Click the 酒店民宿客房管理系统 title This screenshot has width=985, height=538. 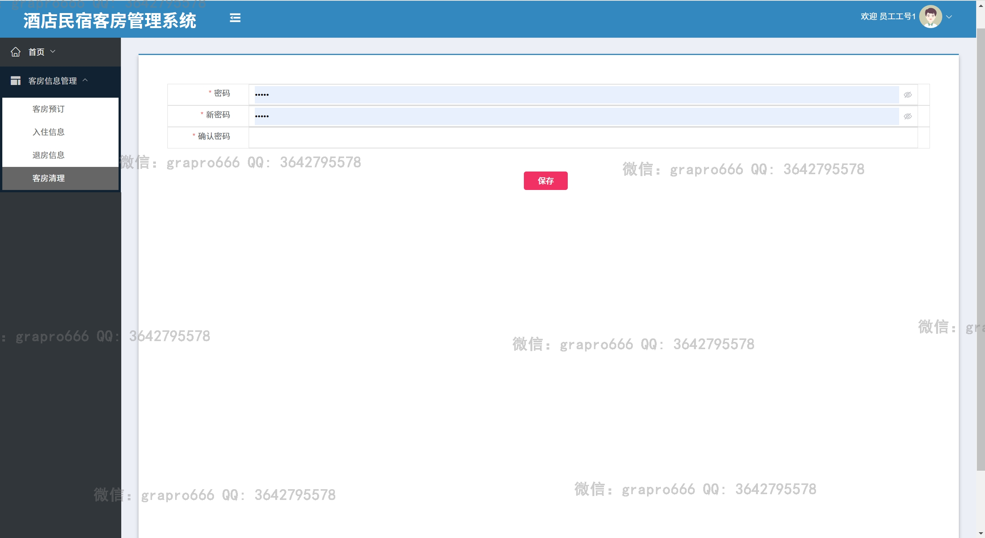(x=110, y=21)
